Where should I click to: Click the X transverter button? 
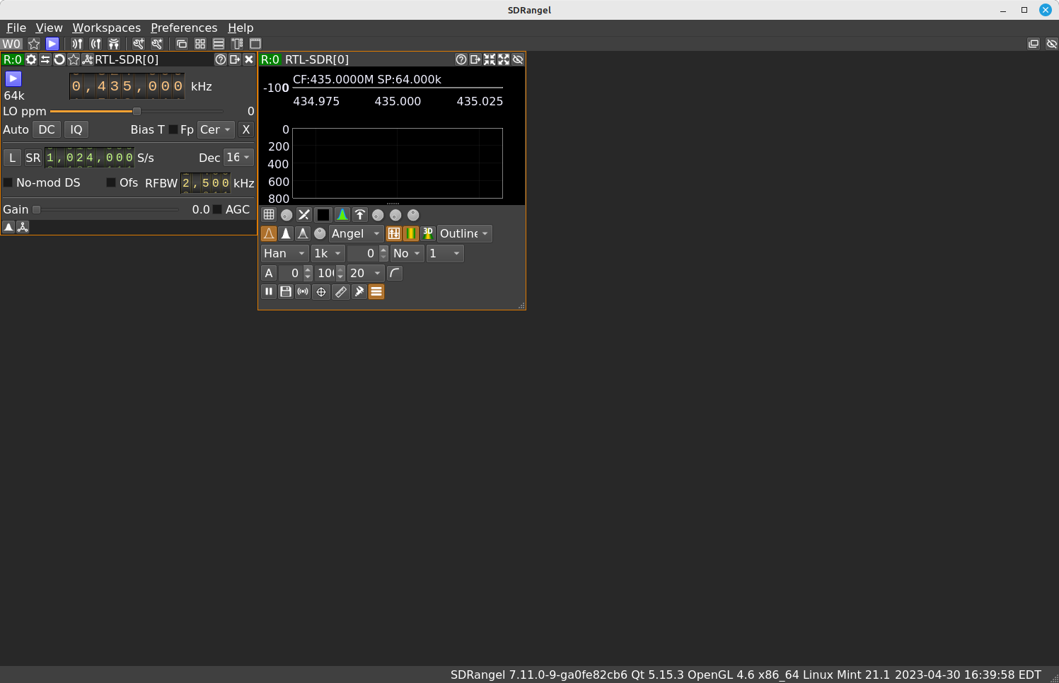coord(245,129)
